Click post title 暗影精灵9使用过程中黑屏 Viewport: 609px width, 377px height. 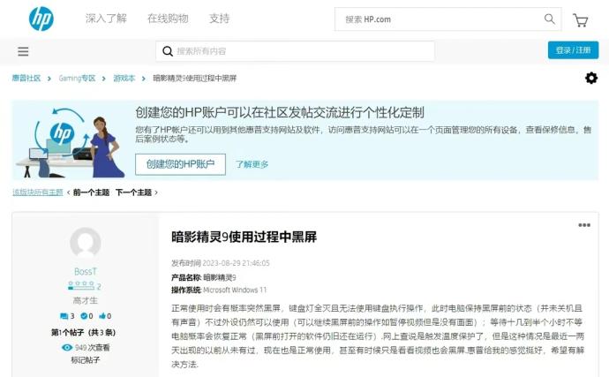(x=244, y=237)
